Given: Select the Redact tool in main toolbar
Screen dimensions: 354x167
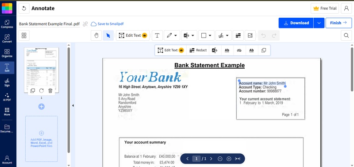Looking at the screenshot, I should coord(238,35).
